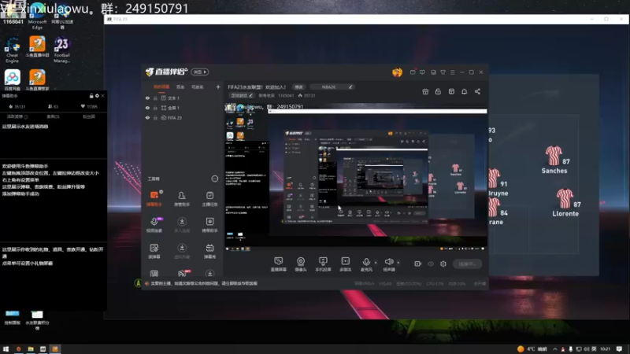The image size is (630, 354).
Task: Open the Cheat Engine desktop shortcut
Action: [12, 50]
